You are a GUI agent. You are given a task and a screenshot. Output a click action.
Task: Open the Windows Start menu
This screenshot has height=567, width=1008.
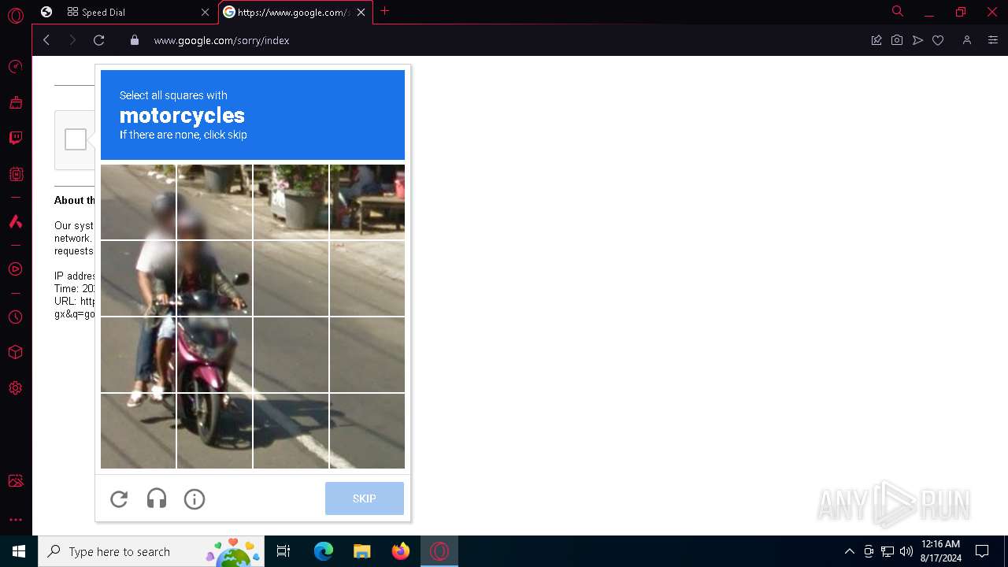coord(19,551)
